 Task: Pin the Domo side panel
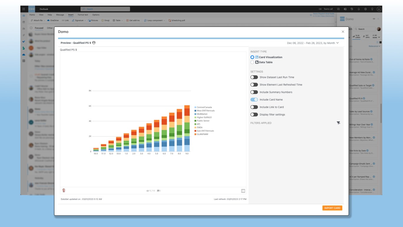tap(374, 19)
